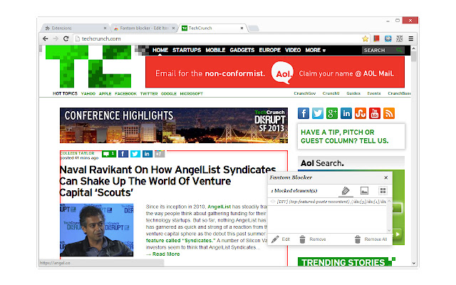This screenshot has width=456, height=285.
Task: Click HAVE A TIP, PITCH OR GUEST COLUMN box
Action: click(x=351, y=136)
